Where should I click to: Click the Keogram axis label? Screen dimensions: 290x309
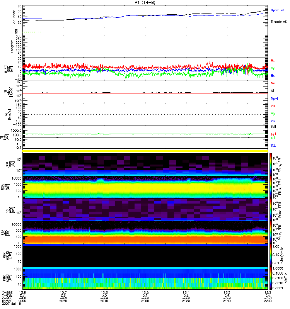point(12,46)
